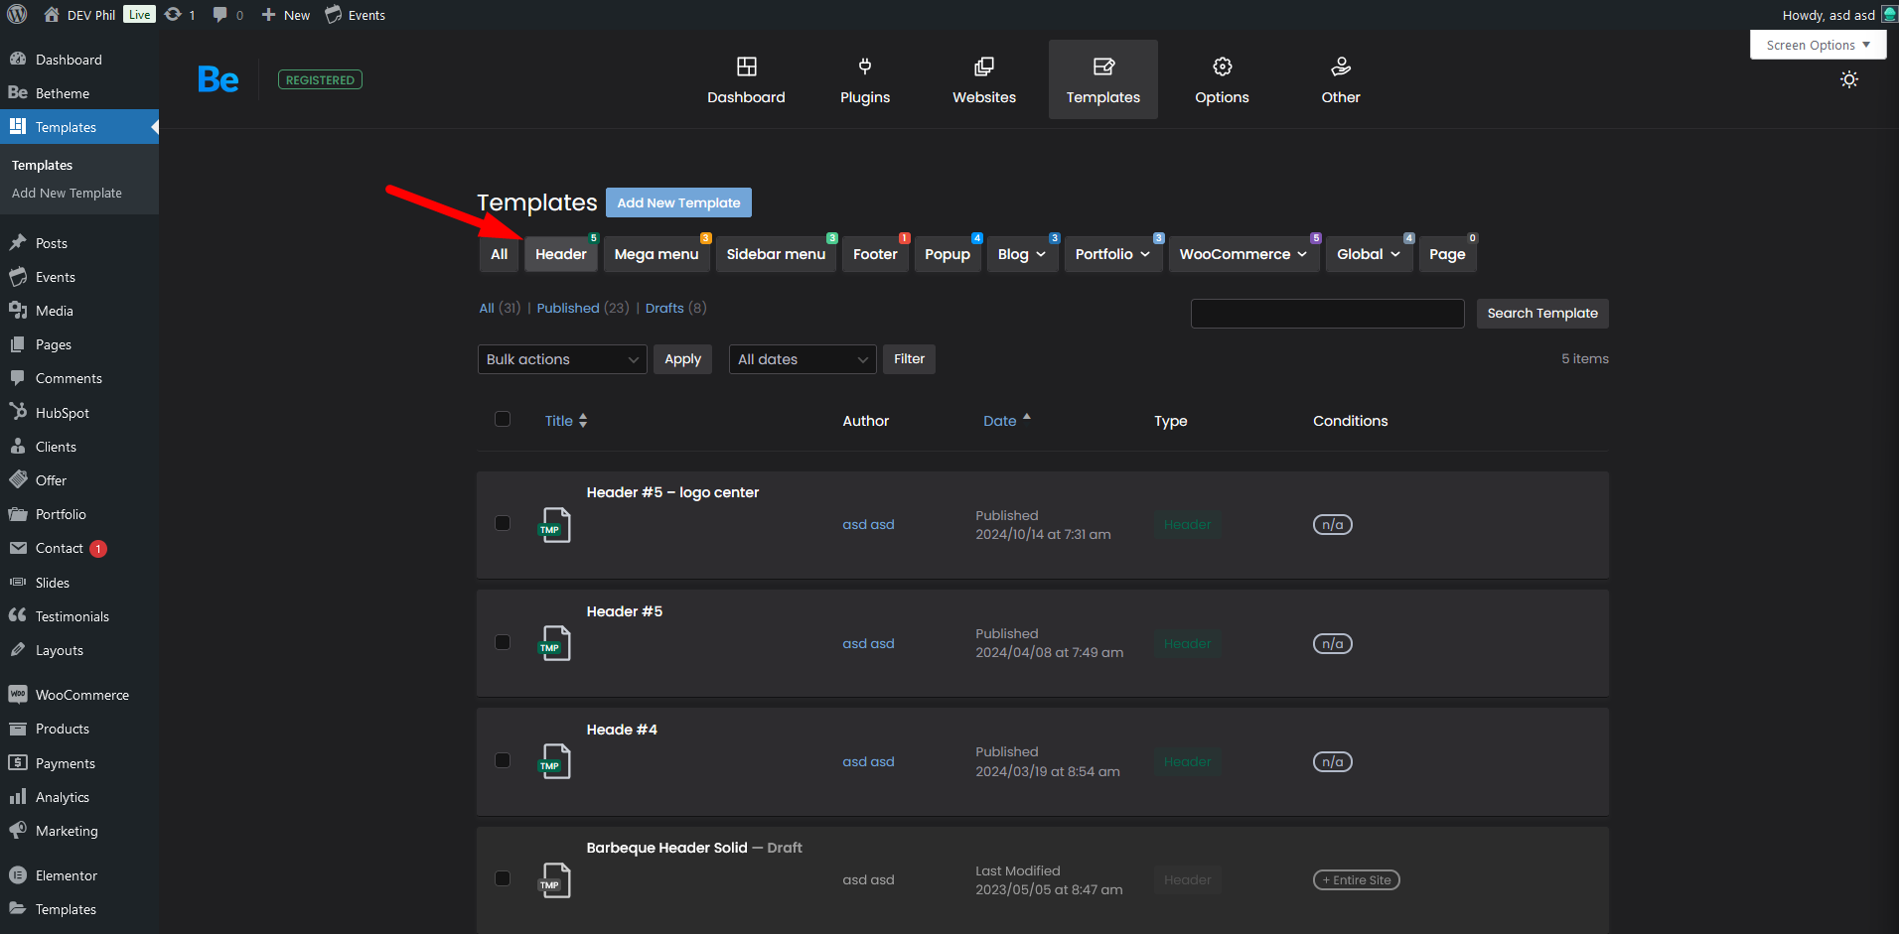1899x934 pixels.
Task: Select the Header template type tab
Action: pos(561,254)
